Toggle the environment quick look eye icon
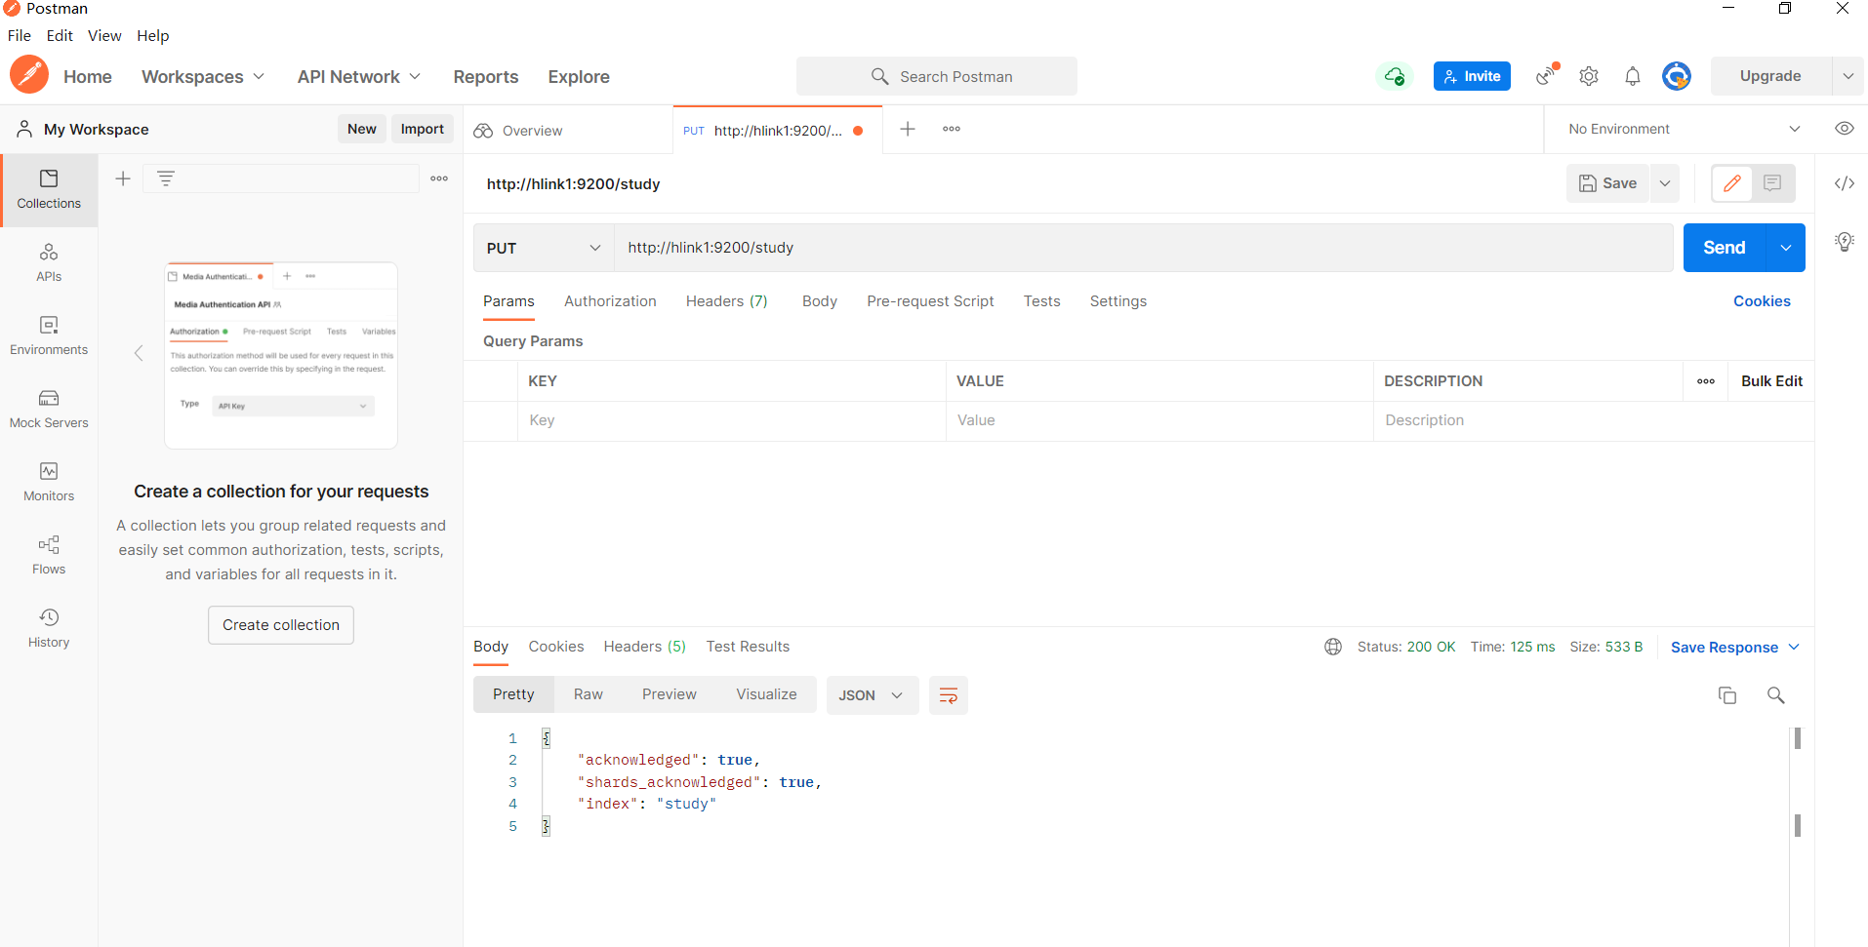Viewport: 1868px width, 947px height. 1846,128
